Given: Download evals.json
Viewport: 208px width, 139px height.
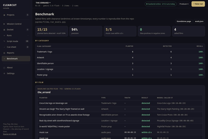Looking at the screenshot, I should [199, 21].
